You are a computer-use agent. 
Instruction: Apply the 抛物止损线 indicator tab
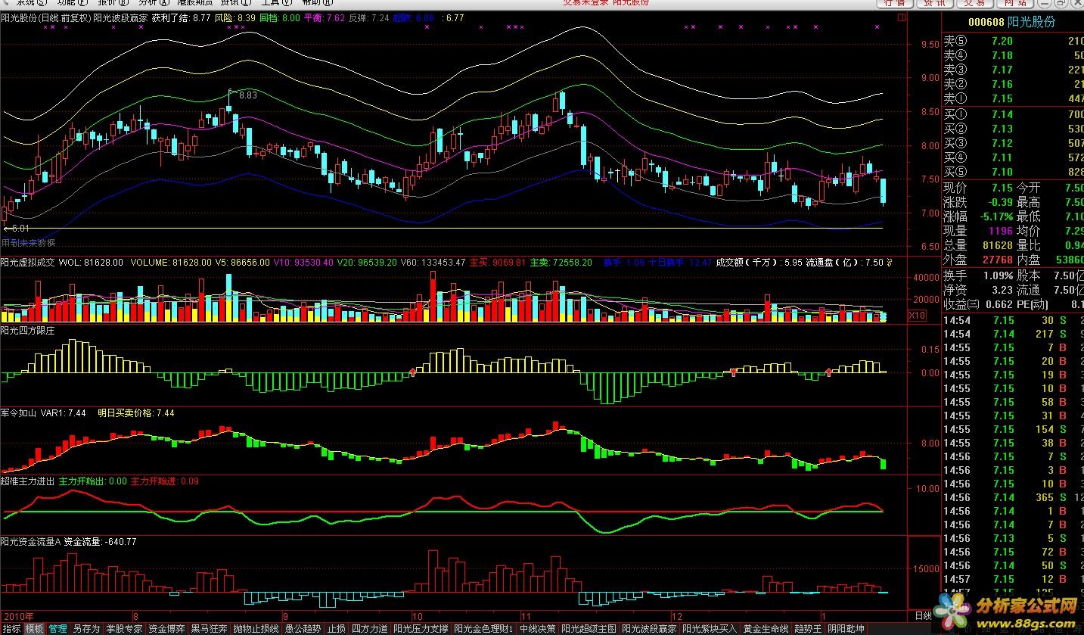pos(256,629)
